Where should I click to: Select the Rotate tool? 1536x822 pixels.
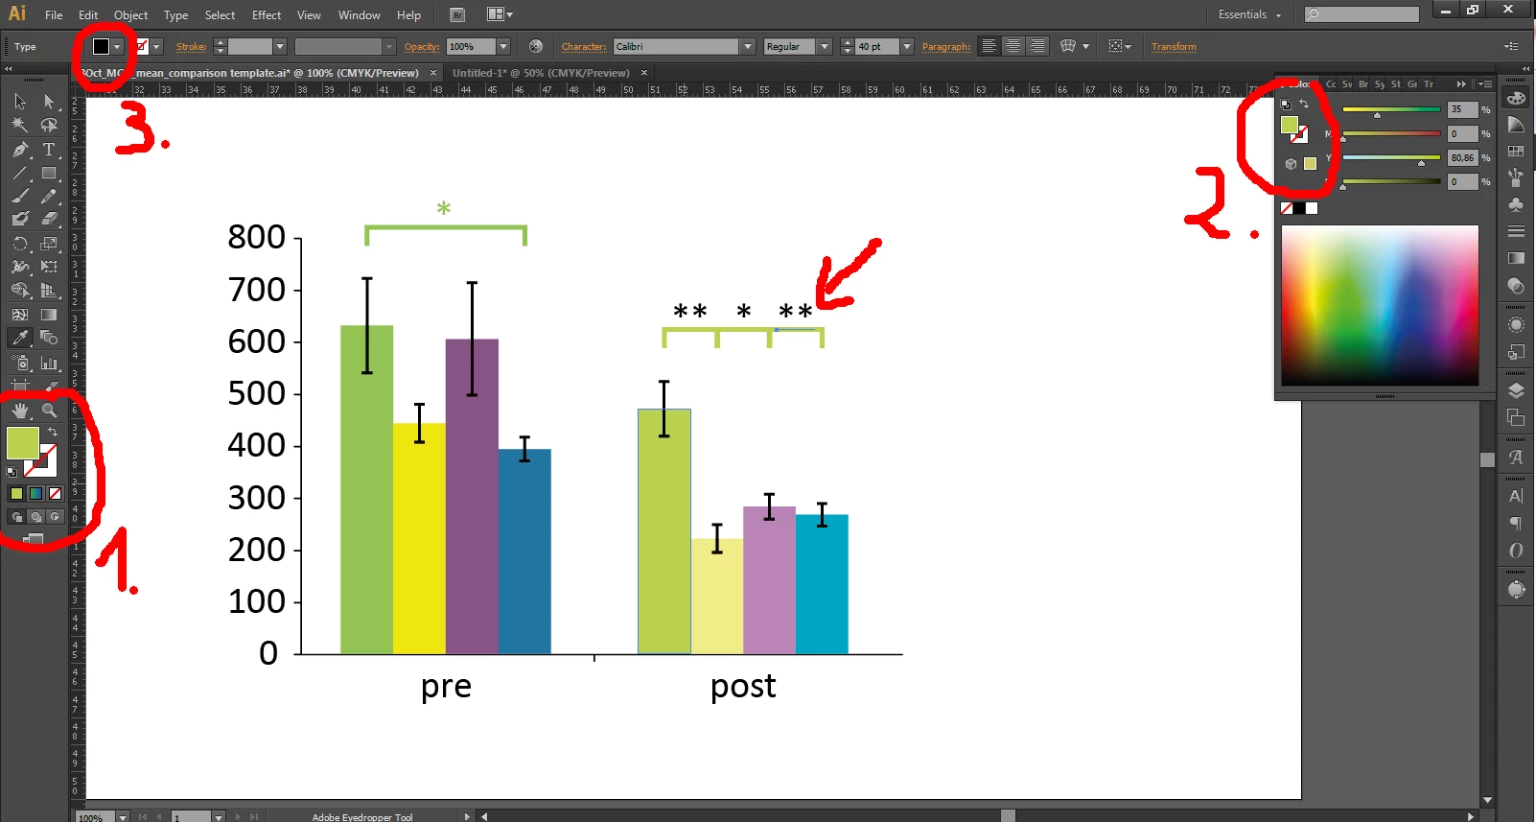[20, 244]
